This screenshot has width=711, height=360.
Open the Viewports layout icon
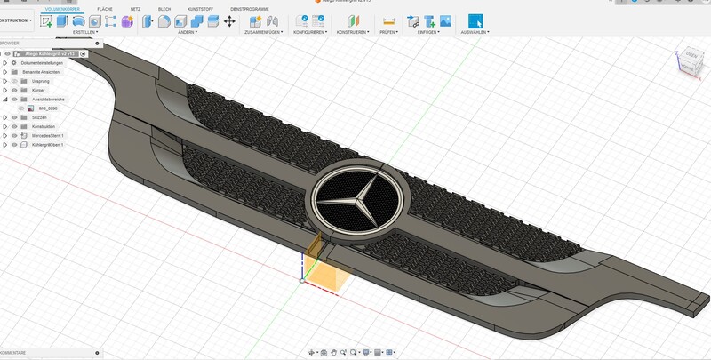click(x=390, y=352)
